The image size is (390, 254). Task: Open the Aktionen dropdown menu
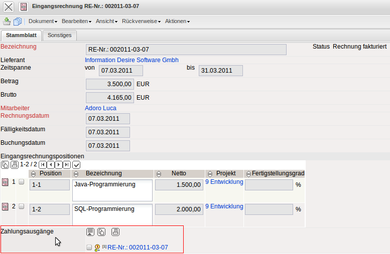(x=177, y=22)
